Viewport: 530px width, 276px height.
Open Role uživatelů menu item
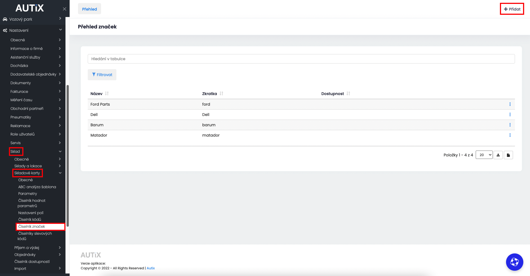[x=23, y=134]
